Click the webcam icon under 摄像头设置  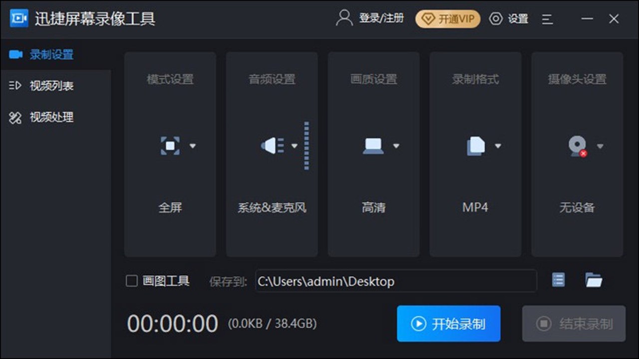click(x=578, y=146)
